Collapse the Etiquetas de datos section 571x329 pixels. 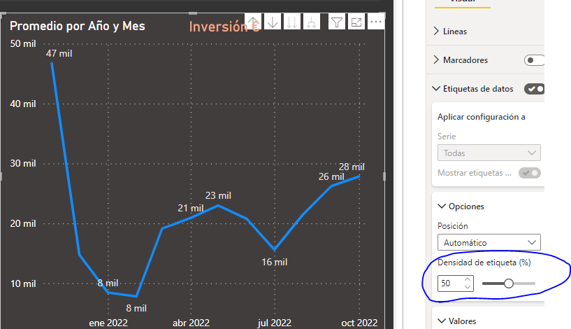click(x=436, y=89)
